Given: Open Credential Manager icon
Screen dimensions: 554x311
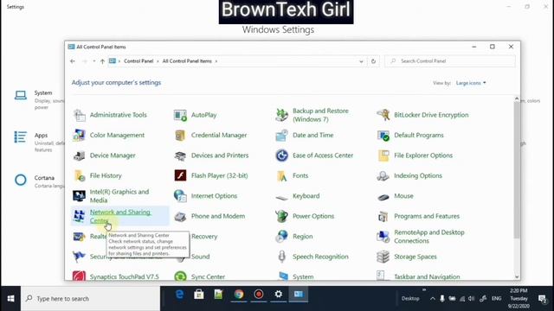Looking at the screenshot, I should pos(180,135).
